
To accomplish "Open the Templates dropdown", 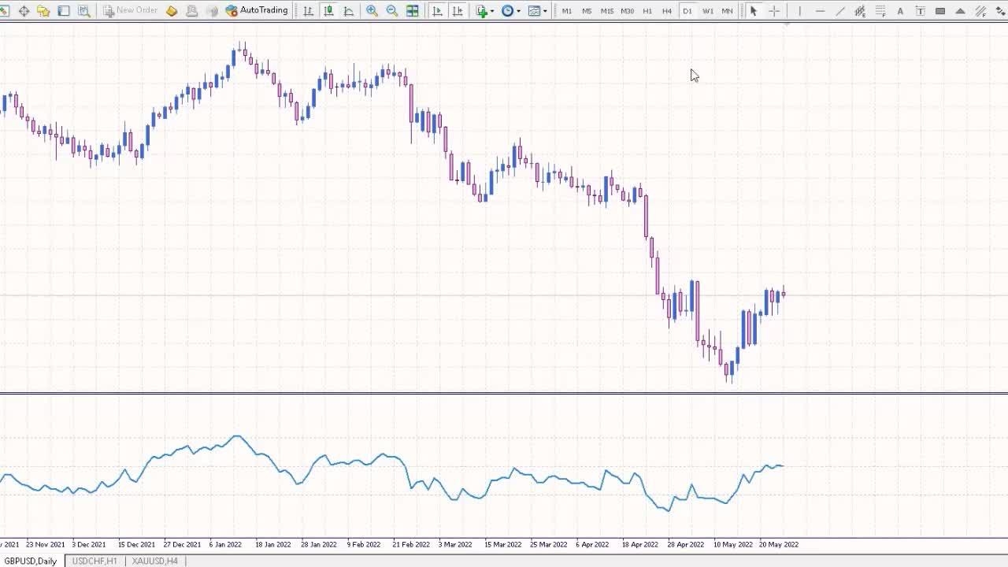I will pyautogui.click(x=538, y=11).
